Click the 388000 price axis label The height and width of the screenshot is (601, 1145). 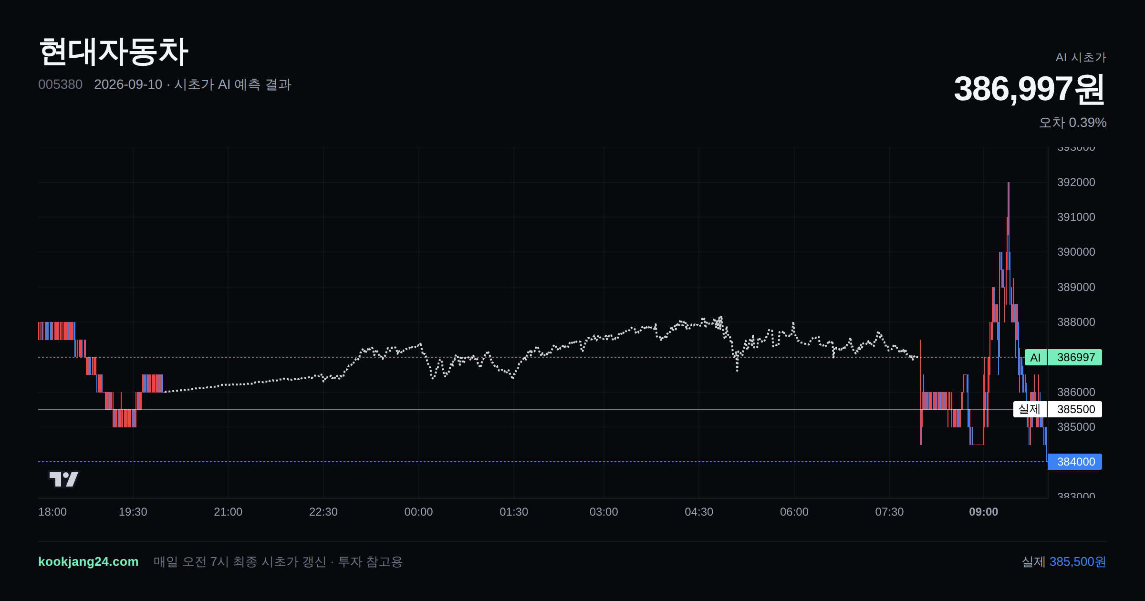click(x=1076, y=322)
